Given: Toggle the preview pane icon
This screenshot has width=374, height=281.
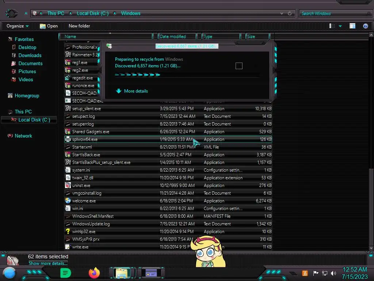Looking at the screenshot, I should (x=352, y=26).
